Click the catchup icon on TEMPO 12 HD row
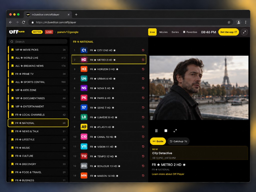Screen dimensions: 256x192 point(143,156)
